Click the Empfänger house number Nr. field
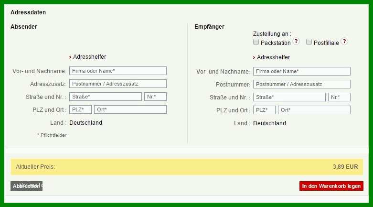 click(x=339, y=97)
